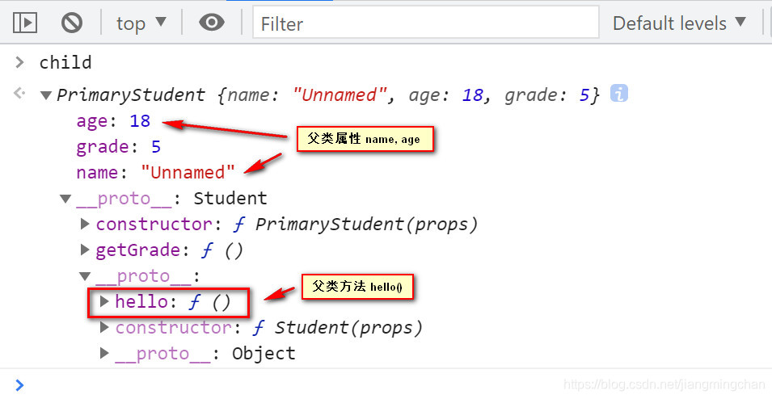Collapse the __proto__: Student node

click(x=65, y=199)
